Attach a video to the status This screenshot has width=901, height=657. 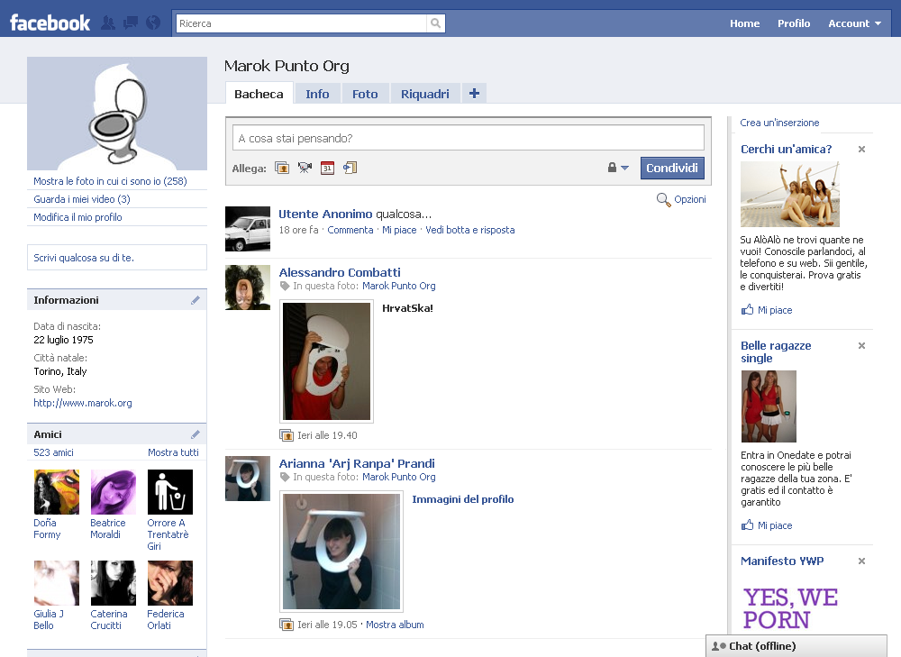click(305, 168)
